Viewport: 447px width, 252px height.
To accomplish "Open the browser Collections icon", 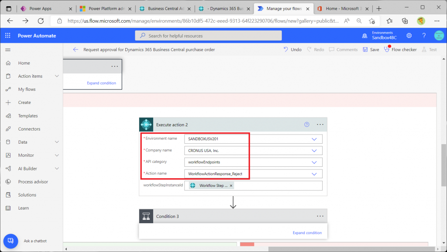I will [x=405, y=21].
